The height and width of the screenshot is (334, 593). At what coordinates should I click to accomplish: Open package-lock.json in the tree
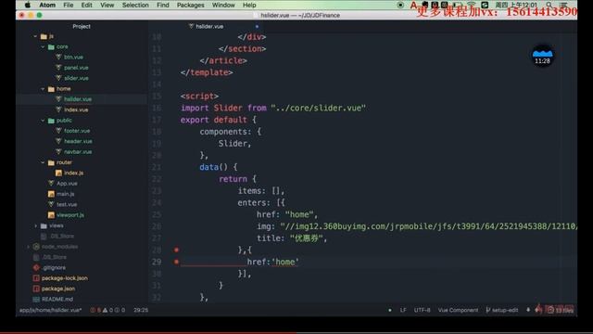tap(65, 278)
